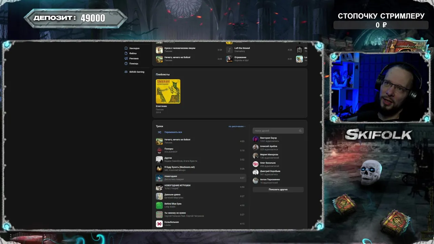Click the Skifolk Gaming sidebar label
The width and height of the screenshot is (434, 244).
coord(137,72)
